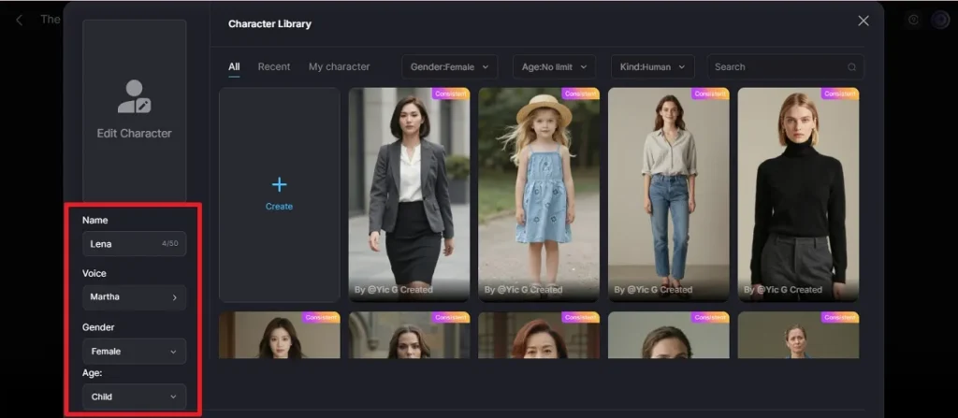The height and width of the screenshot is (418, 958).
Task: Select the All tab
Action: [x=234, y=66]
